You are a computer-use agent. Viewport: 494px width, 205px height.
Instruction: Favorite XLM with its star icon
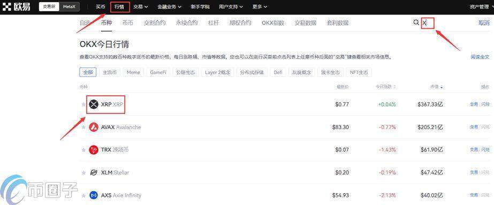click(83, 172)
